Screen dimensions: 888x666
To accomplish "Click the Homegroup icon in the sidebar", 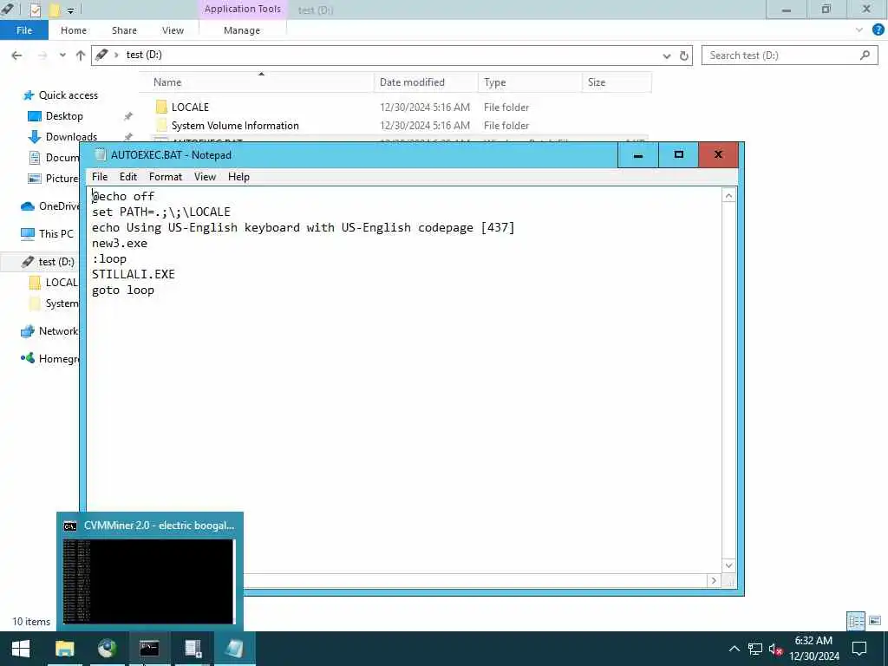I will pos(28,358).
